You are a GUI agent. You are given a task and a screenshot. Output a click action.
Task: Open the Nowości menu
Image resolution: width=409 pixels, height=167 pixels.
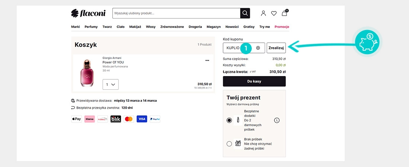coord(232,27)
